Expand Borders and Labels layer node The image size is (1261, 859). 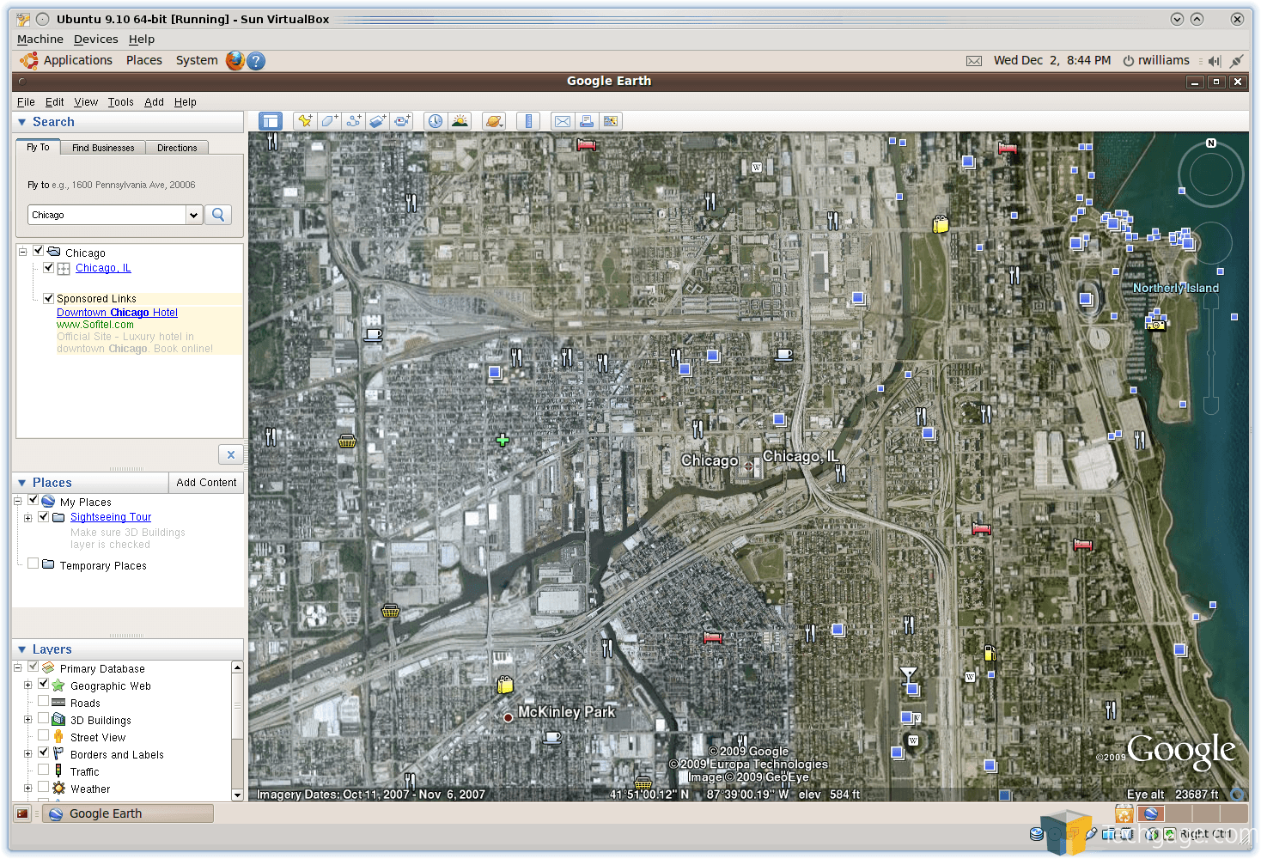pyautogui.click(x=28, y=754)
